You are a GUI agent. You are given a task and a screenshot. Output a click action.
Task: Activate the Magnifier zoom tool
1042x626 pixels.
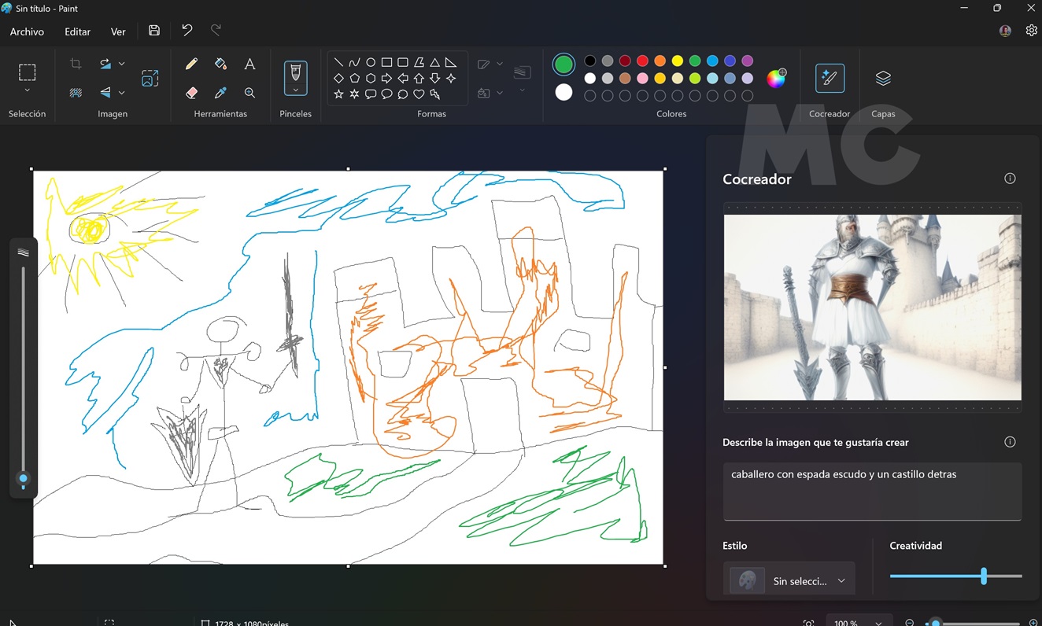pyautogui.click(x=249, y=93)
